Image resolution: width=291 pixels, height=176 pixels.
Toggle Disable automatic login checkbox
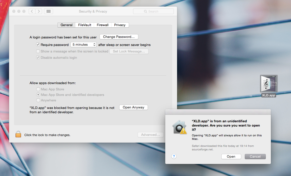[x=38, y=57]
